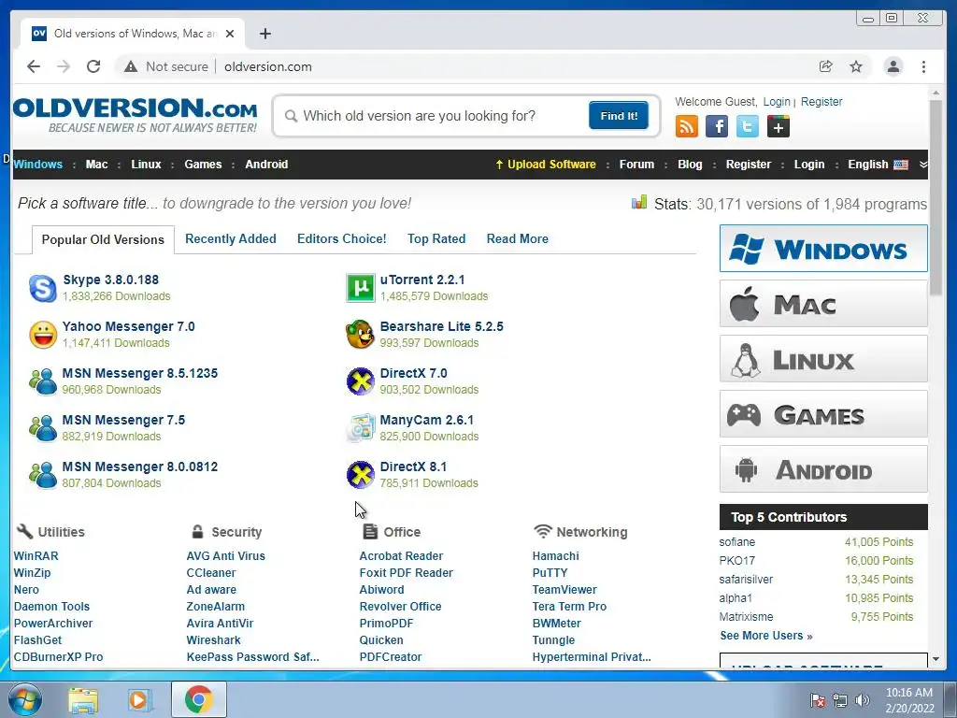Click the MSN Messenger 8.5.1235 icon
The width and height of the screenshot is (957, 718).
[43, 381]
